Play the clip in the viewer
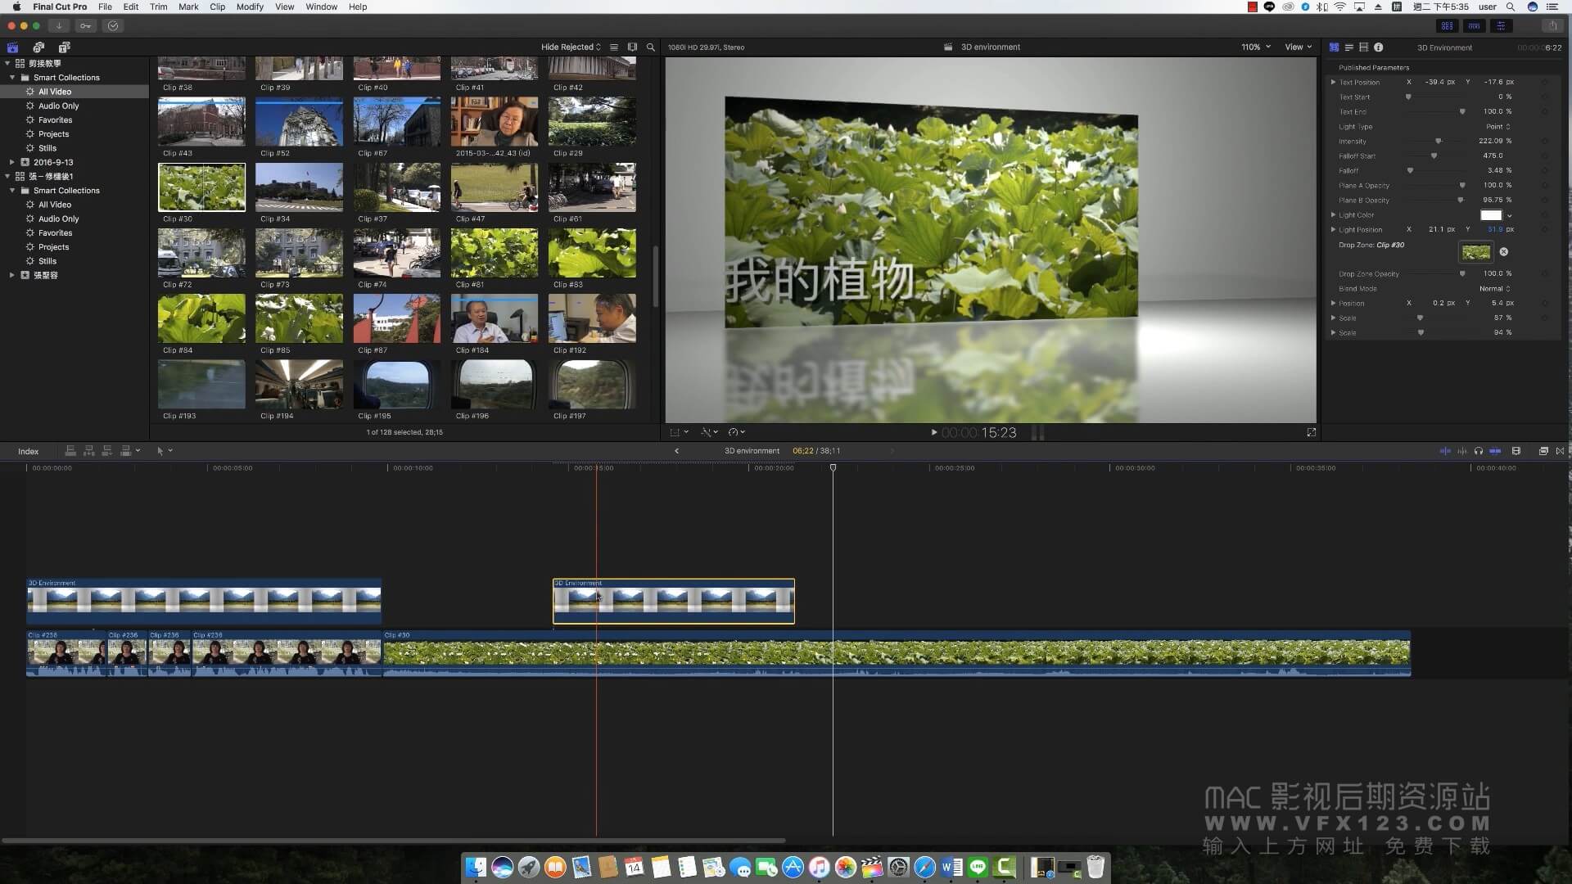1572x884 pixels. 933,432
